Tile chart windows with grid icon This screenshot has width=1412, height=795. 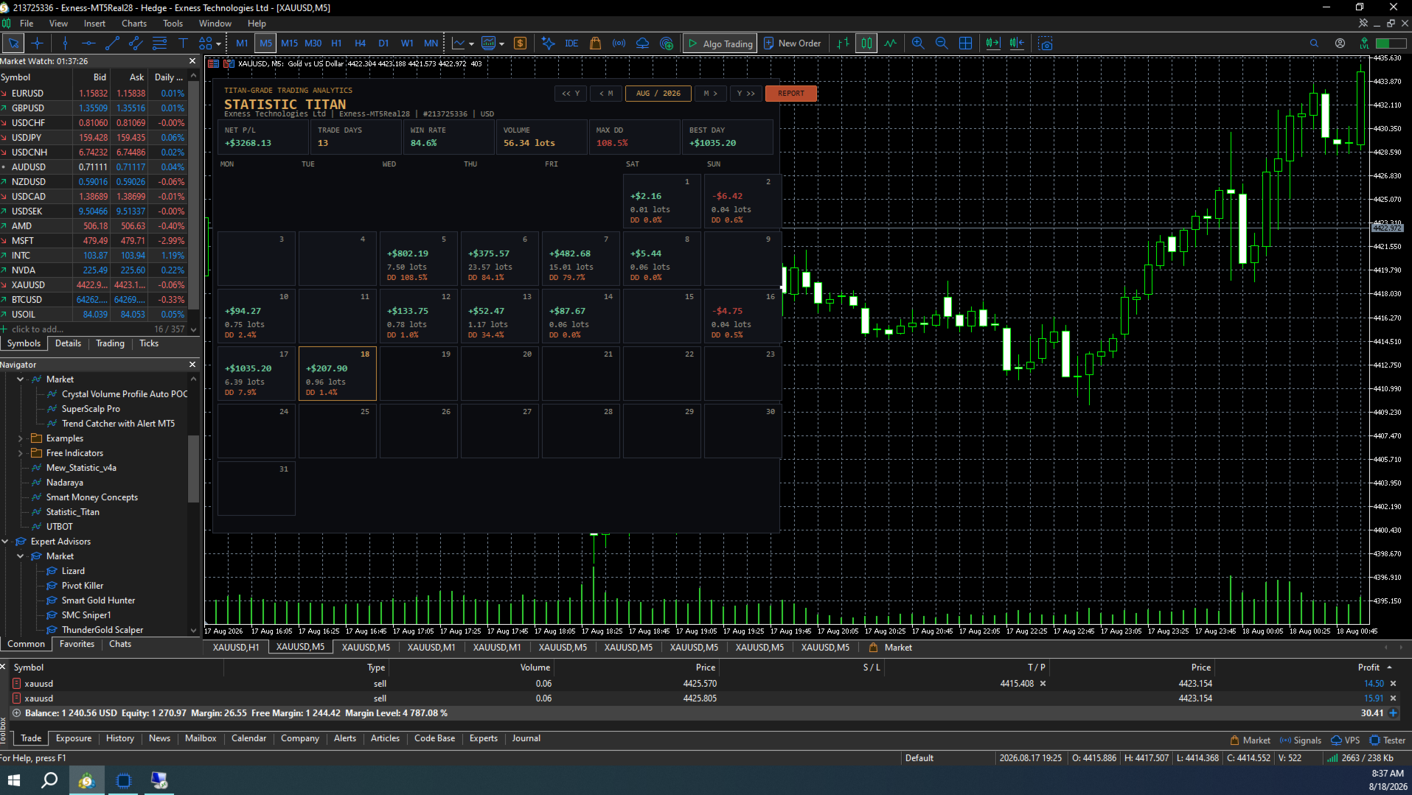point(965,43)
